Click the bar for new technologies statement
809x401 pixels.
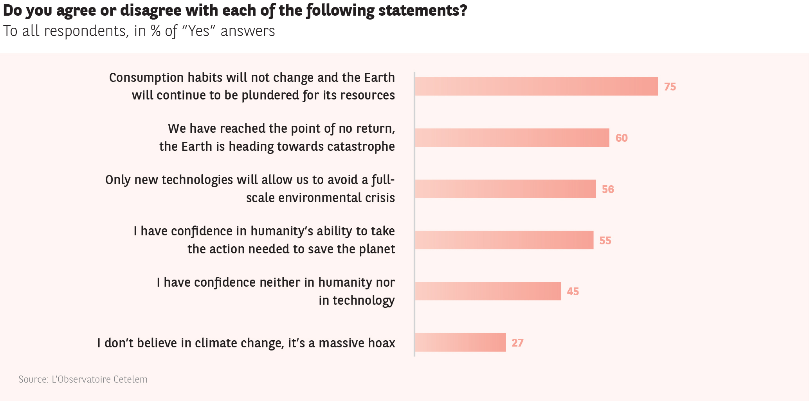click(505, 189)
